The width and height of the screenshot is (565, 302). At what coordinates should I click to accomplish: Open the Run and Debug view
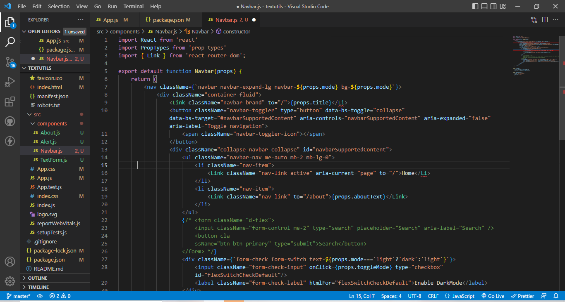10,82
